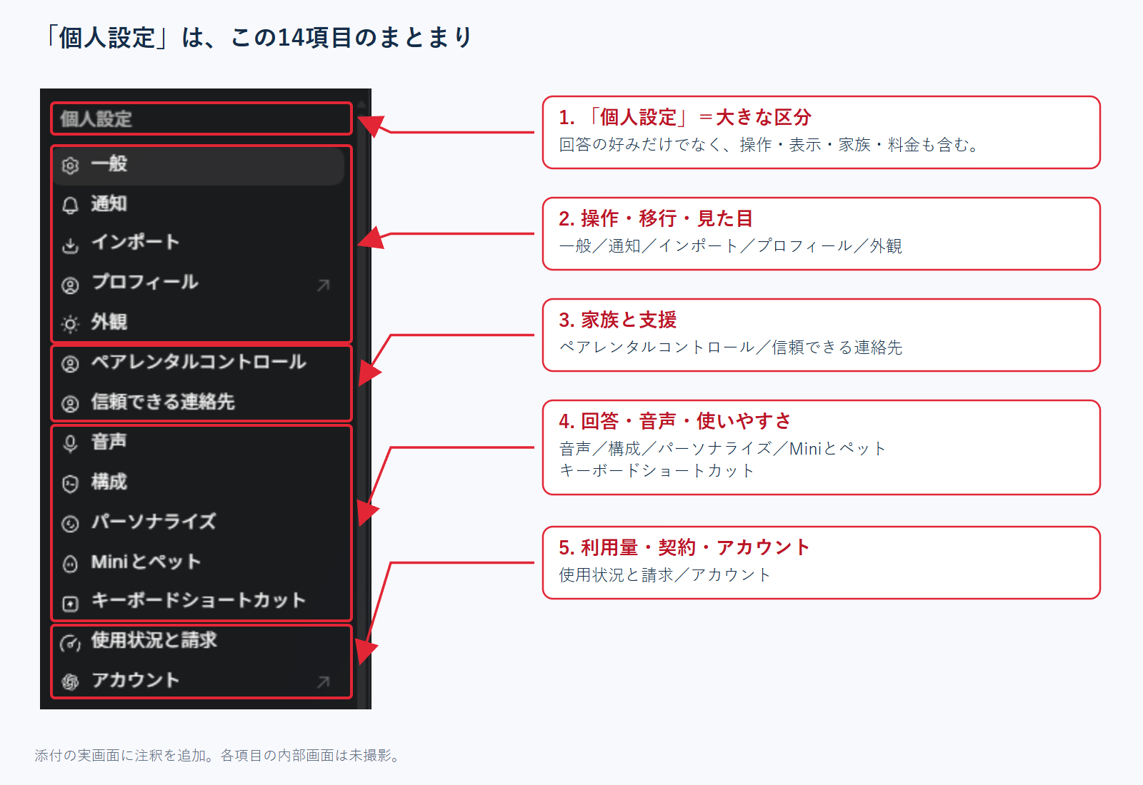Click the icon beside 構成
This screenshot has height=785, width=1143.
(x=70, y=484)
